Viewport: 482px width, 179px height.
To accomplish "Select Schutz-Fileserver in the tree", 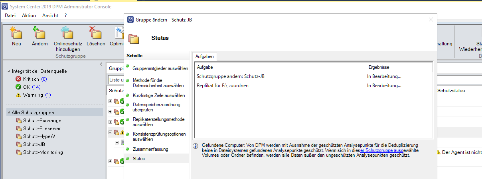I will coord(42,128).
